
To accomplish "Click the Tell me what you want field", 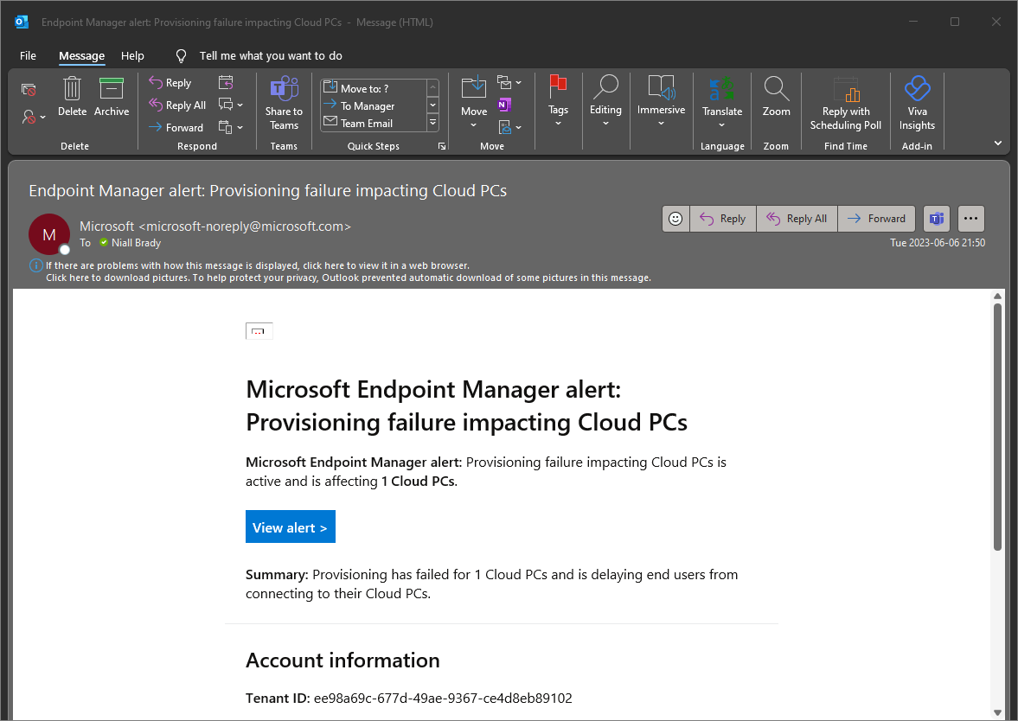I will pyautogui.click(x=271, y=56).
